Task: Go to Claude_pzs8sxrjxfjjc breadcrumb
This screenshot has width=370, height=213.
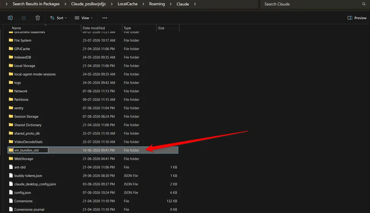Action: 88,4
